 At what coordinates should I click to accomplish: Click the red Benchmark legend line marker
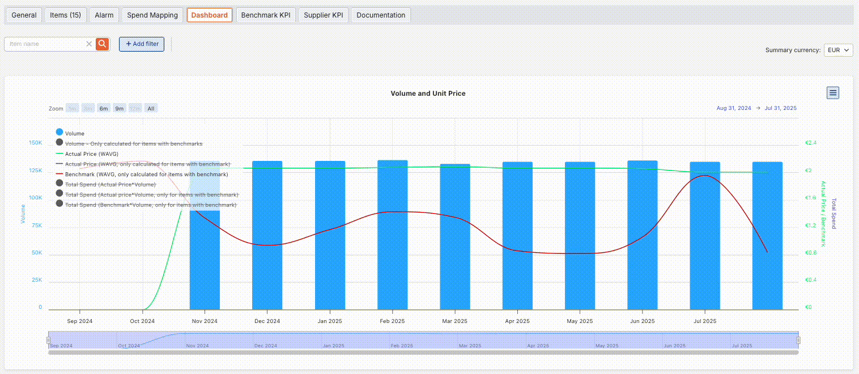pyautogui.click(x=59, y=174)
